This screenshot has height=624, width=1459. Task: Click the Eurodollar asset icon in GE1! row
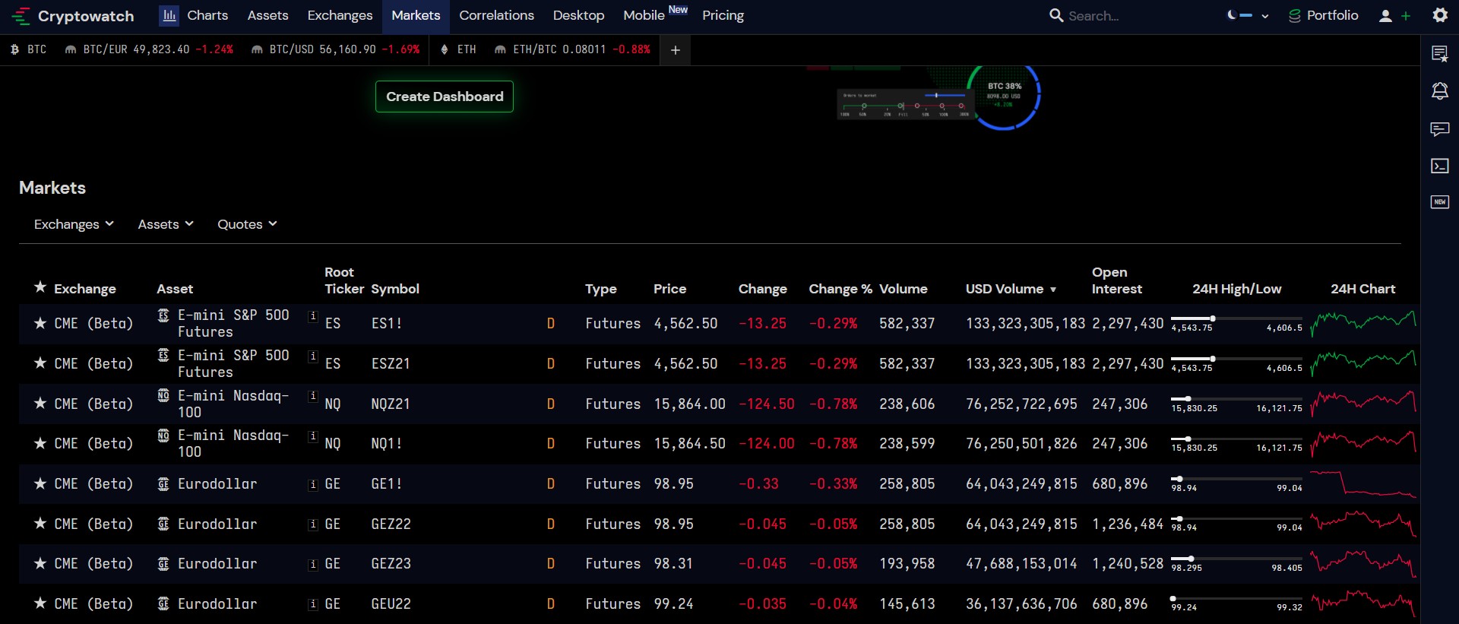coord(163,484)
